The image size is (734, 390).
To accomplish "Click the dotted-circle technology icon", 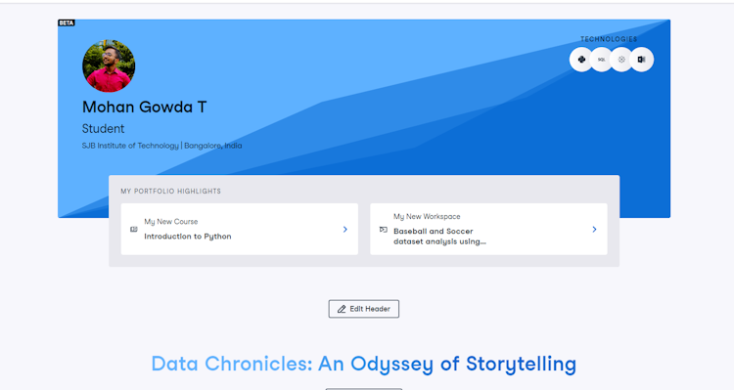I will tap(621, 60).
